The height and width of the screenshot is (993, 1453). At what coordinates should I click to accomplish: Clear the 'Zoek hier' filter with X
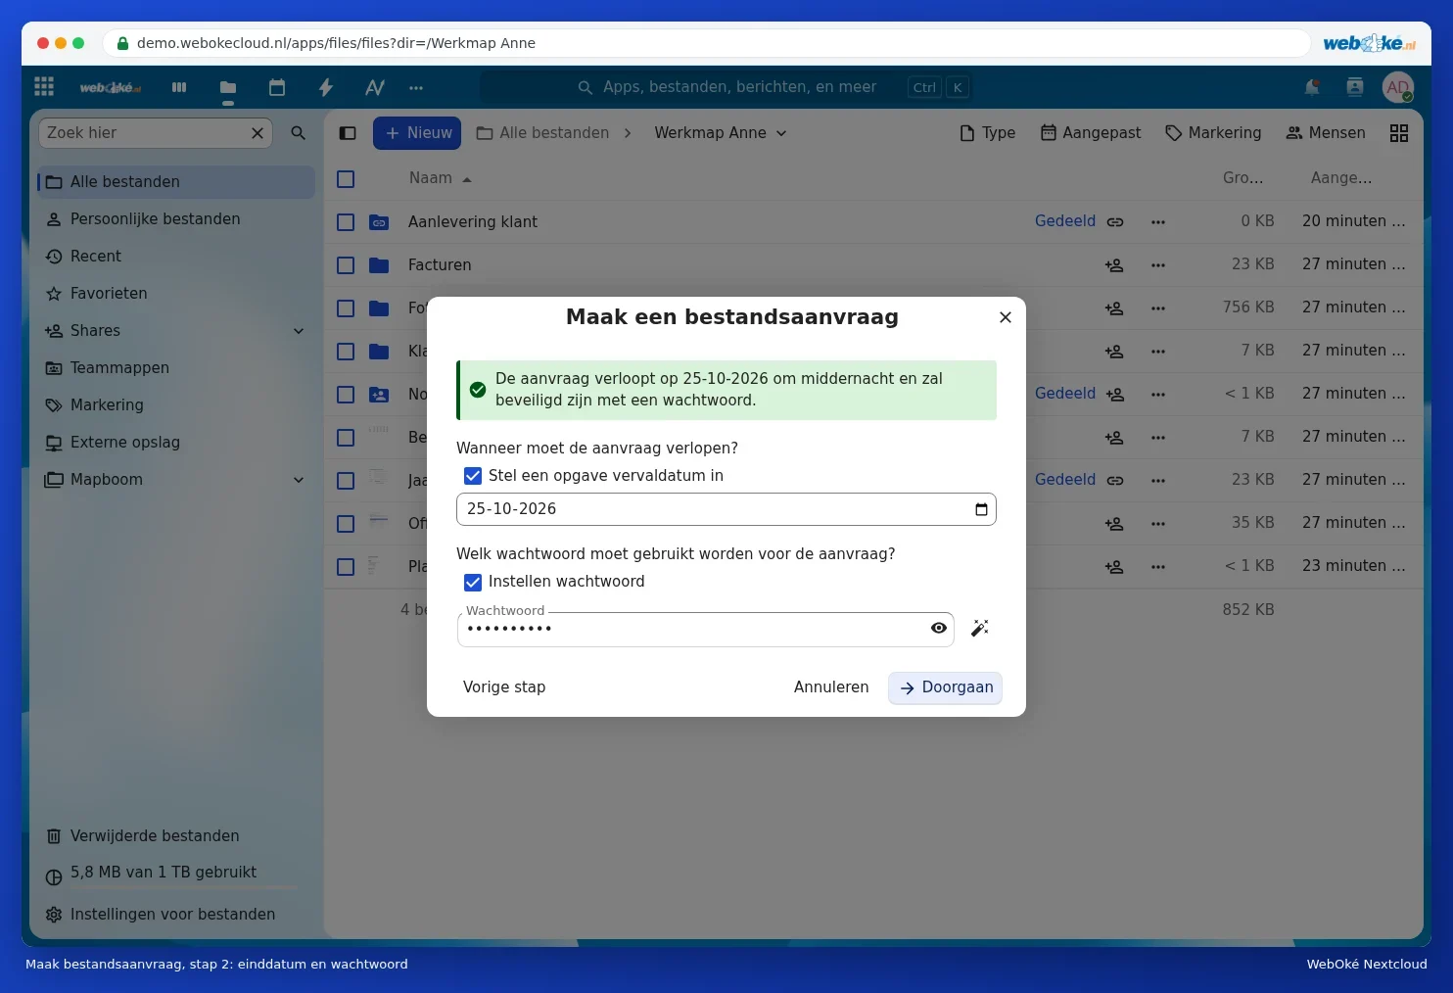(258, 133)
